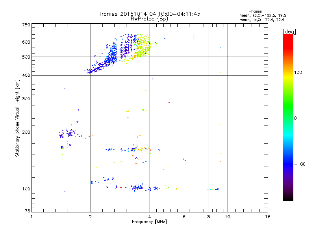Click the 'RwPretec (8p)' subtitle

pos(149,19)
